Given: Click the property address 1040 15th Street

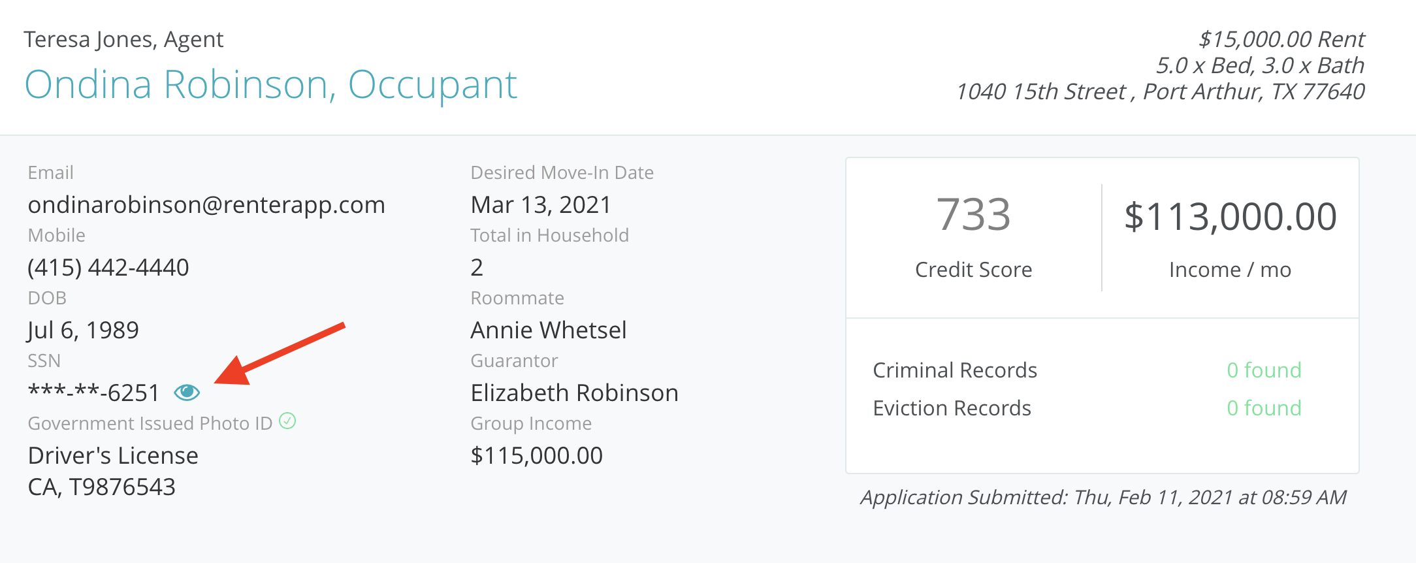Looking at the screenshot, I should pyautogui.click(x=1160, y=92).
